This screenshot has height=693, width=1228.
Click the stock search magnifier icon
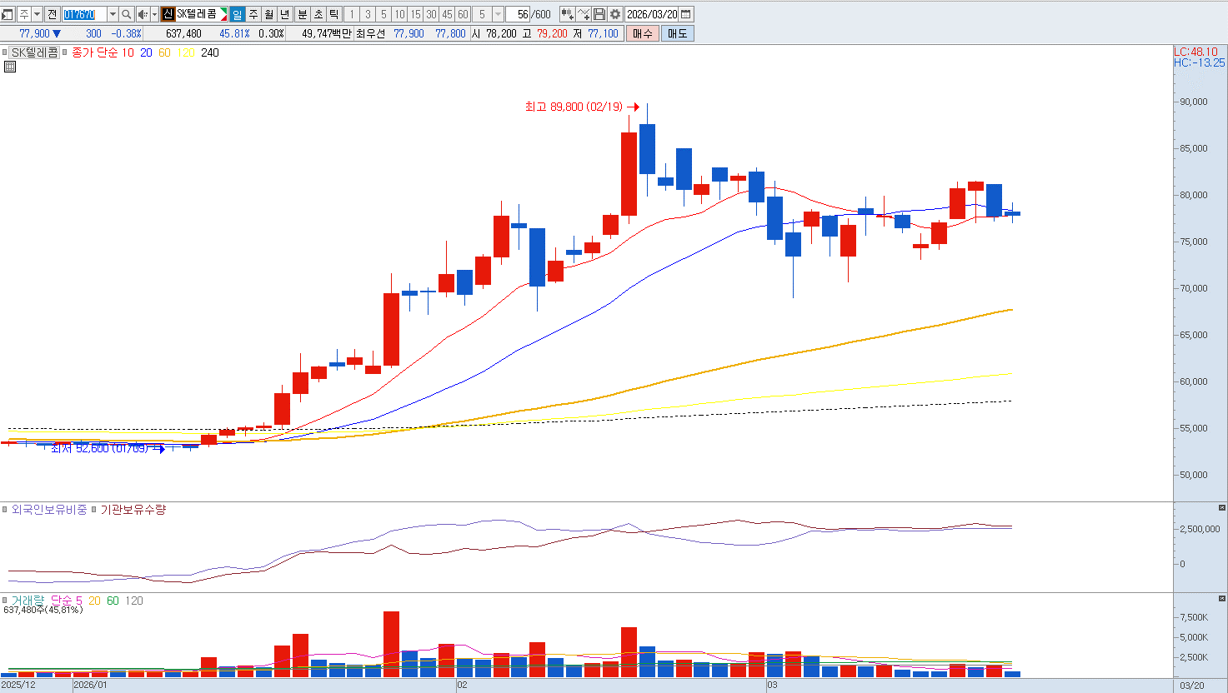[126, 14]
